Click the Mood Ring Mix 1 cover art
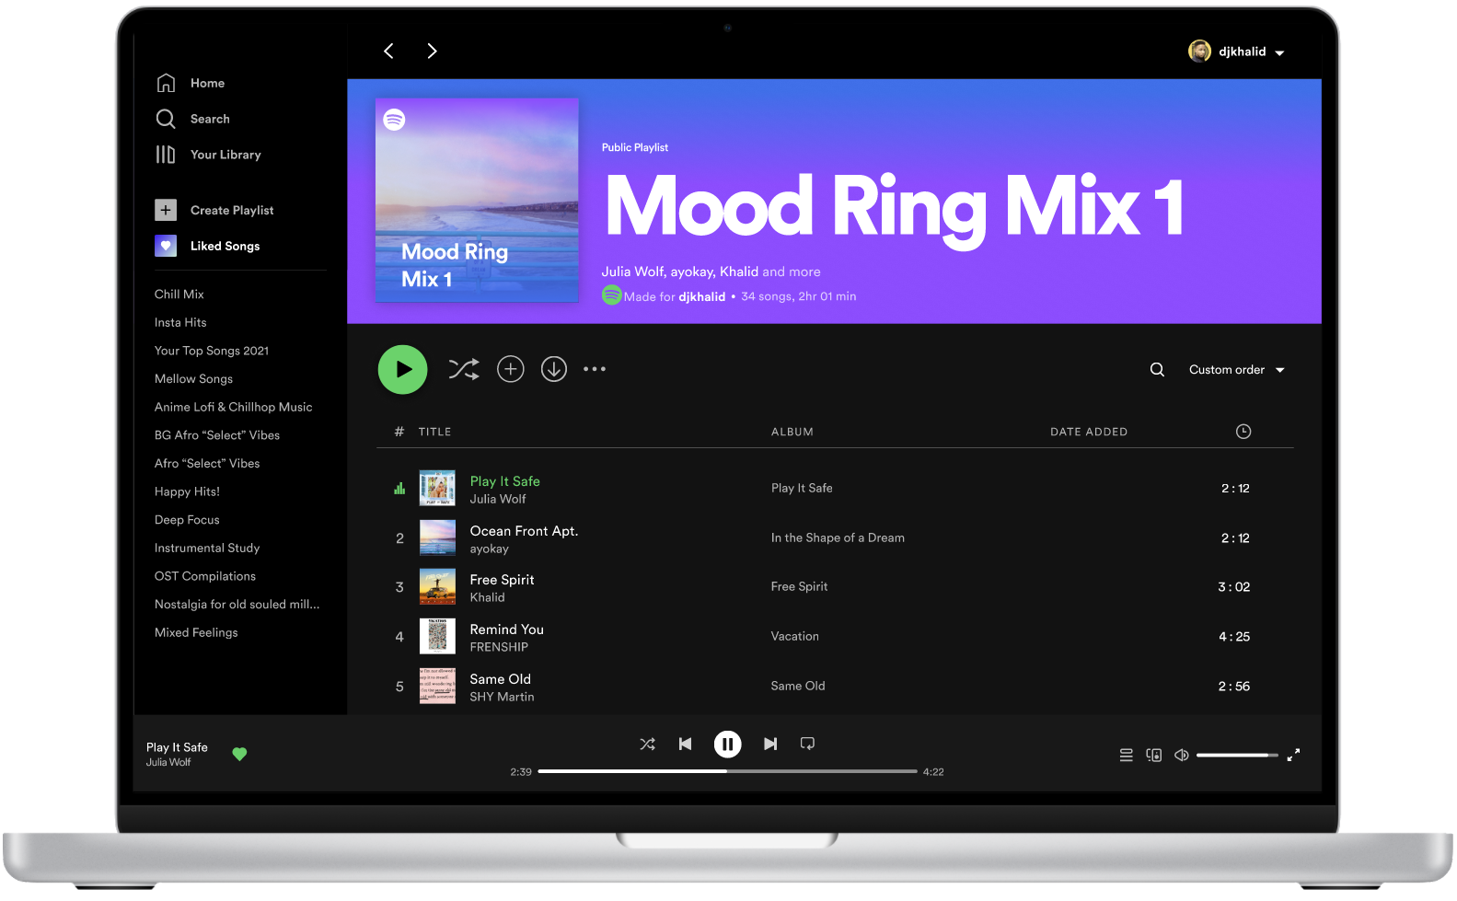 pyautogui.click(x=477, y=200)
